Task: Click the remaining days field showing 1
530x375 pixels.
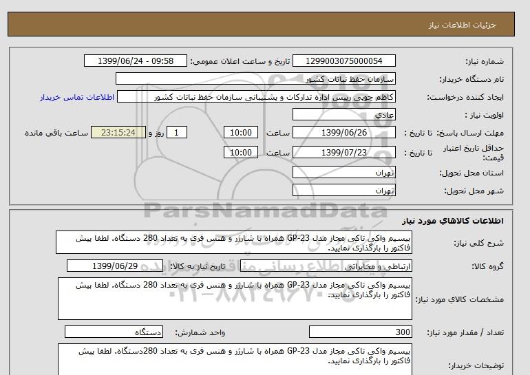Action: 178,133
